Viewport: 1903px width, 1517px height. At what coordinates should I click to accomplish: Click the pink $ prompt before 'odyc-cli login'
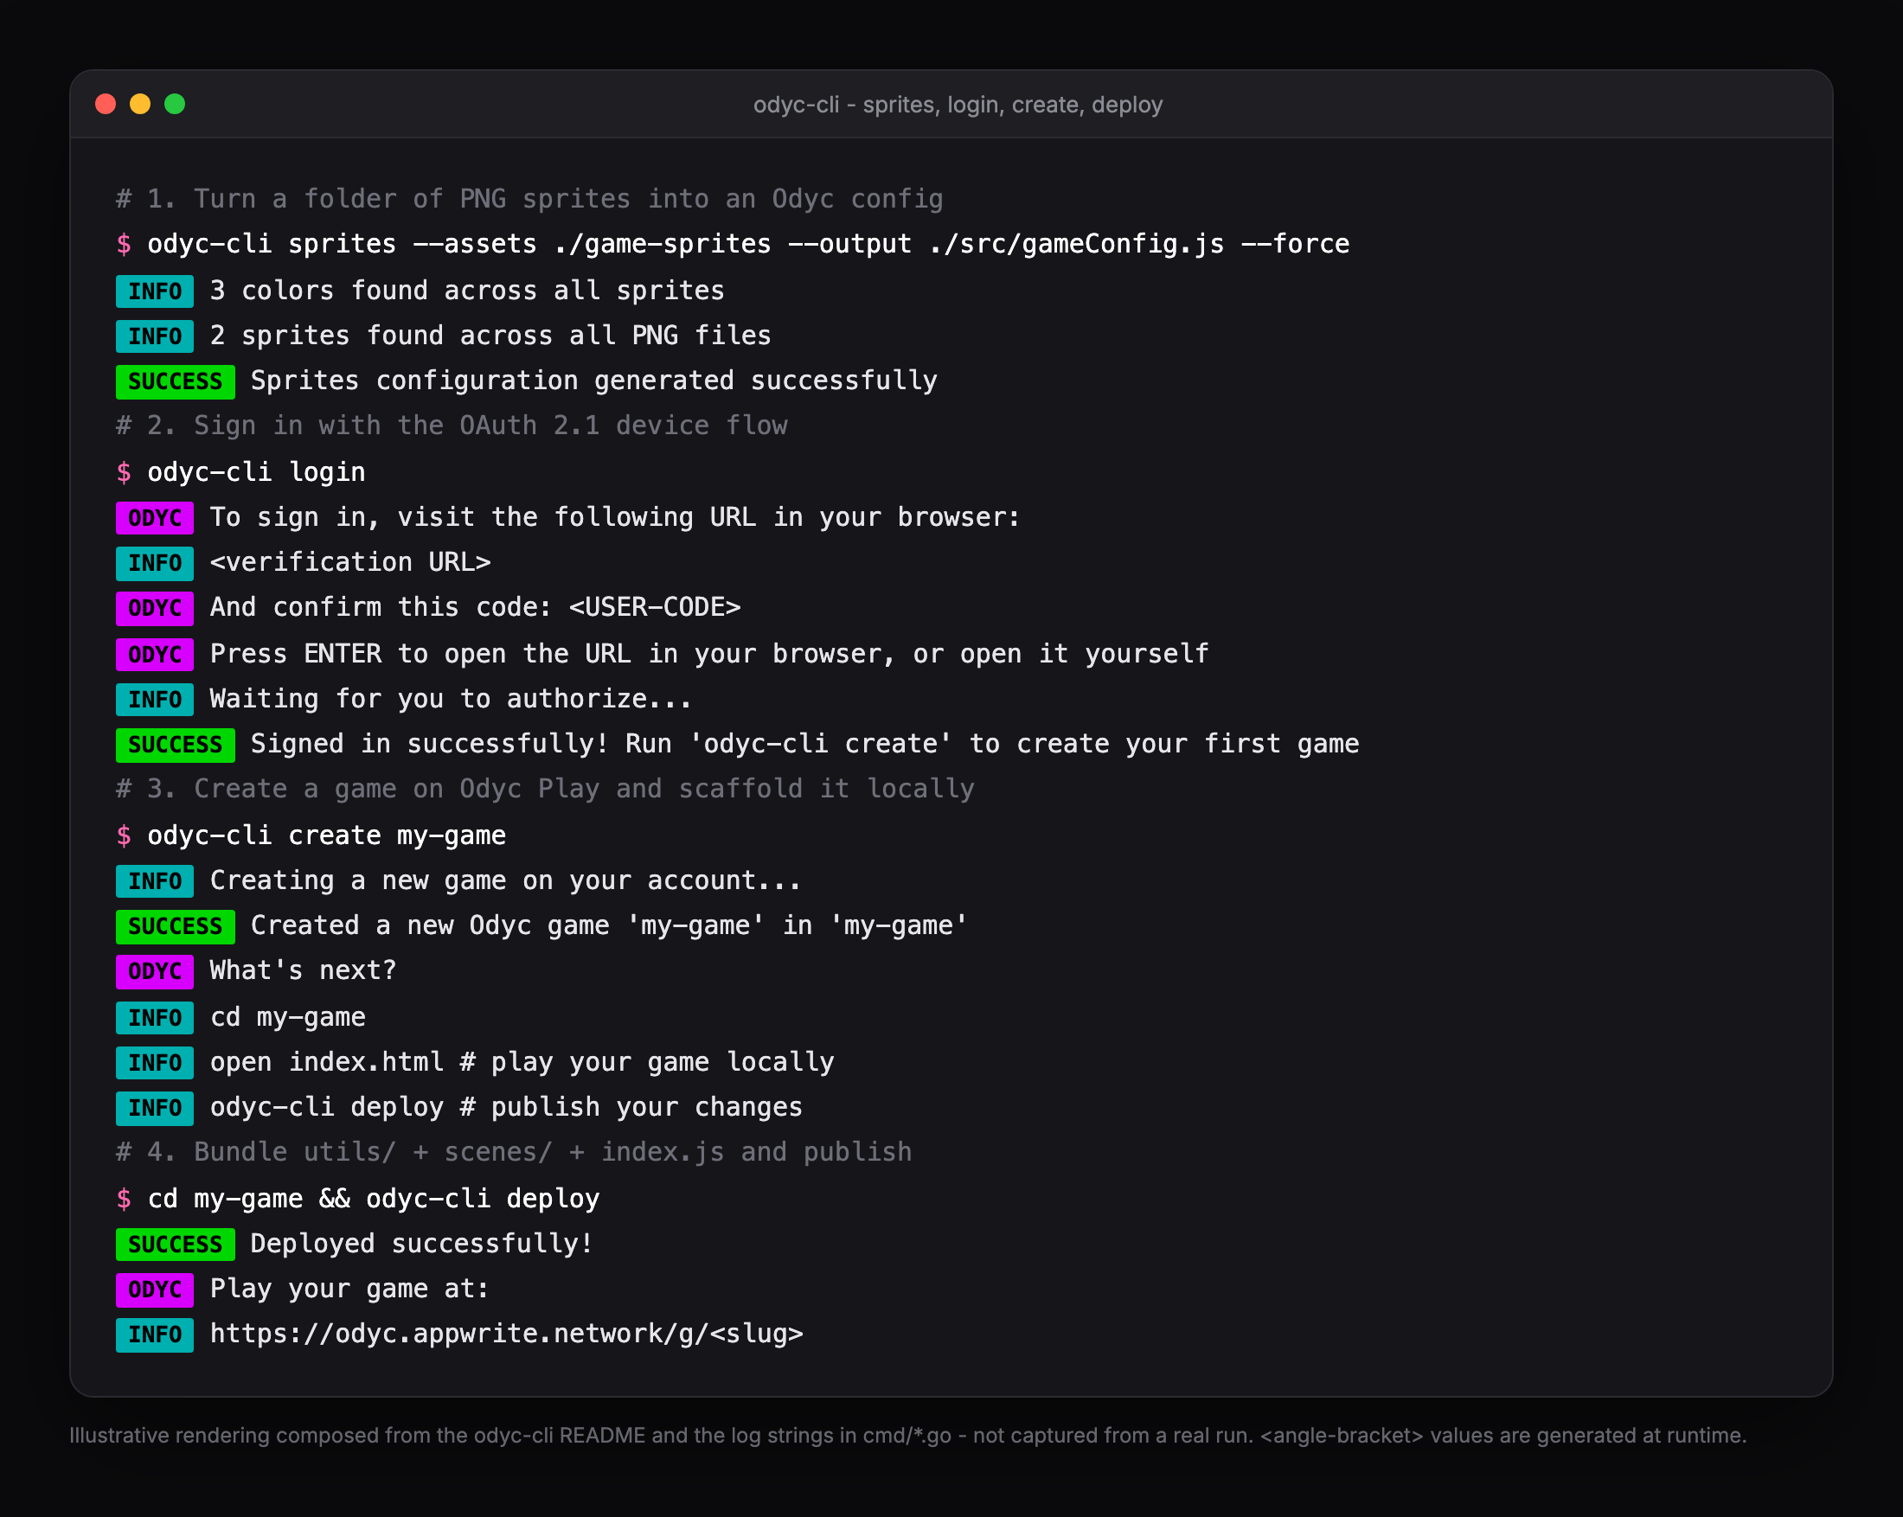click(124, 472)
